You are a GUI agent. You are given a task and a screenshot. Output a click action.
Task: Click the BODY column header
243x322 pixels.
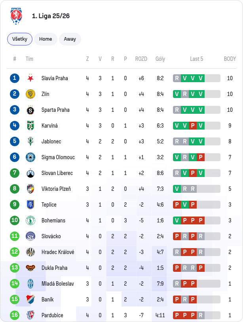pos(230,59)
